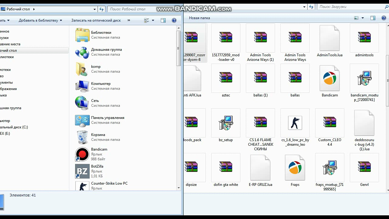Select the Корзина recycle bin icon
Viewport: 389px width, 219px height.
pyautogui.click(x=82, y=137)
